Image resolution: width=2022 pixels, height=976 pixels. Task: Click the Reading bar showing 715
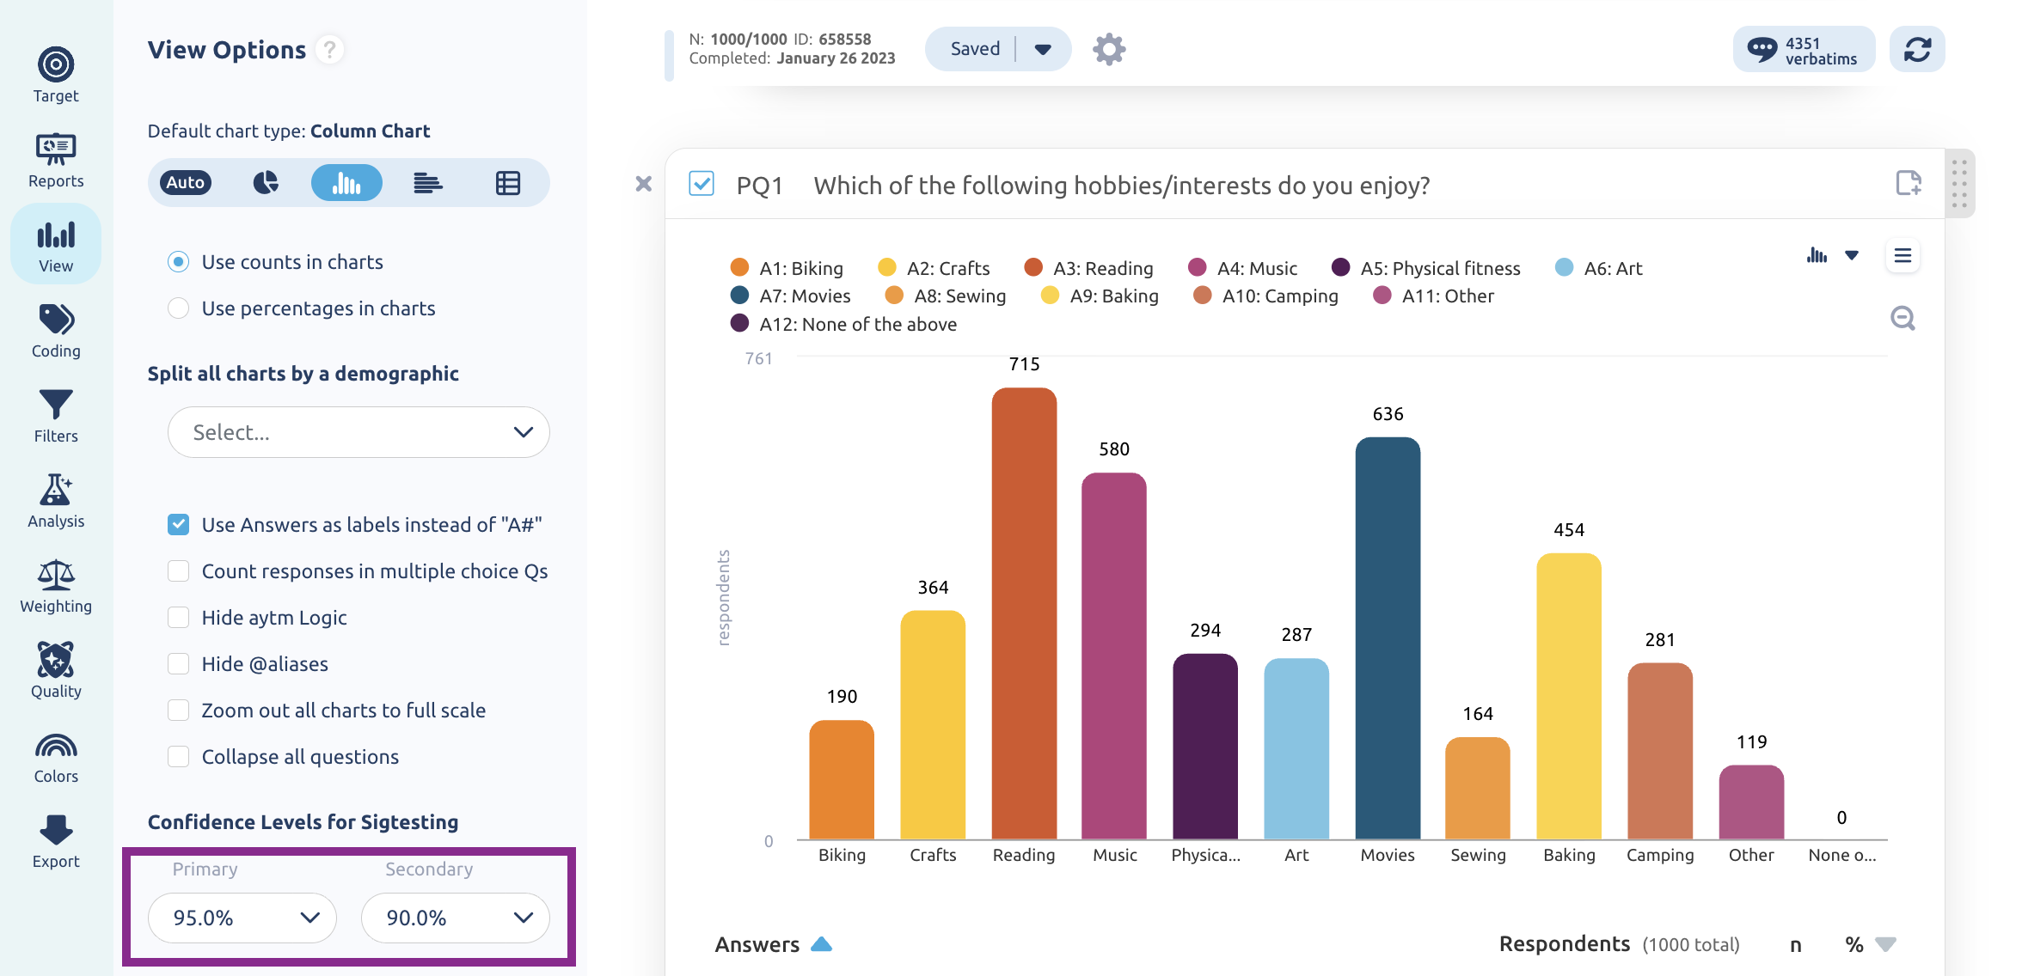coord(1024,613)
